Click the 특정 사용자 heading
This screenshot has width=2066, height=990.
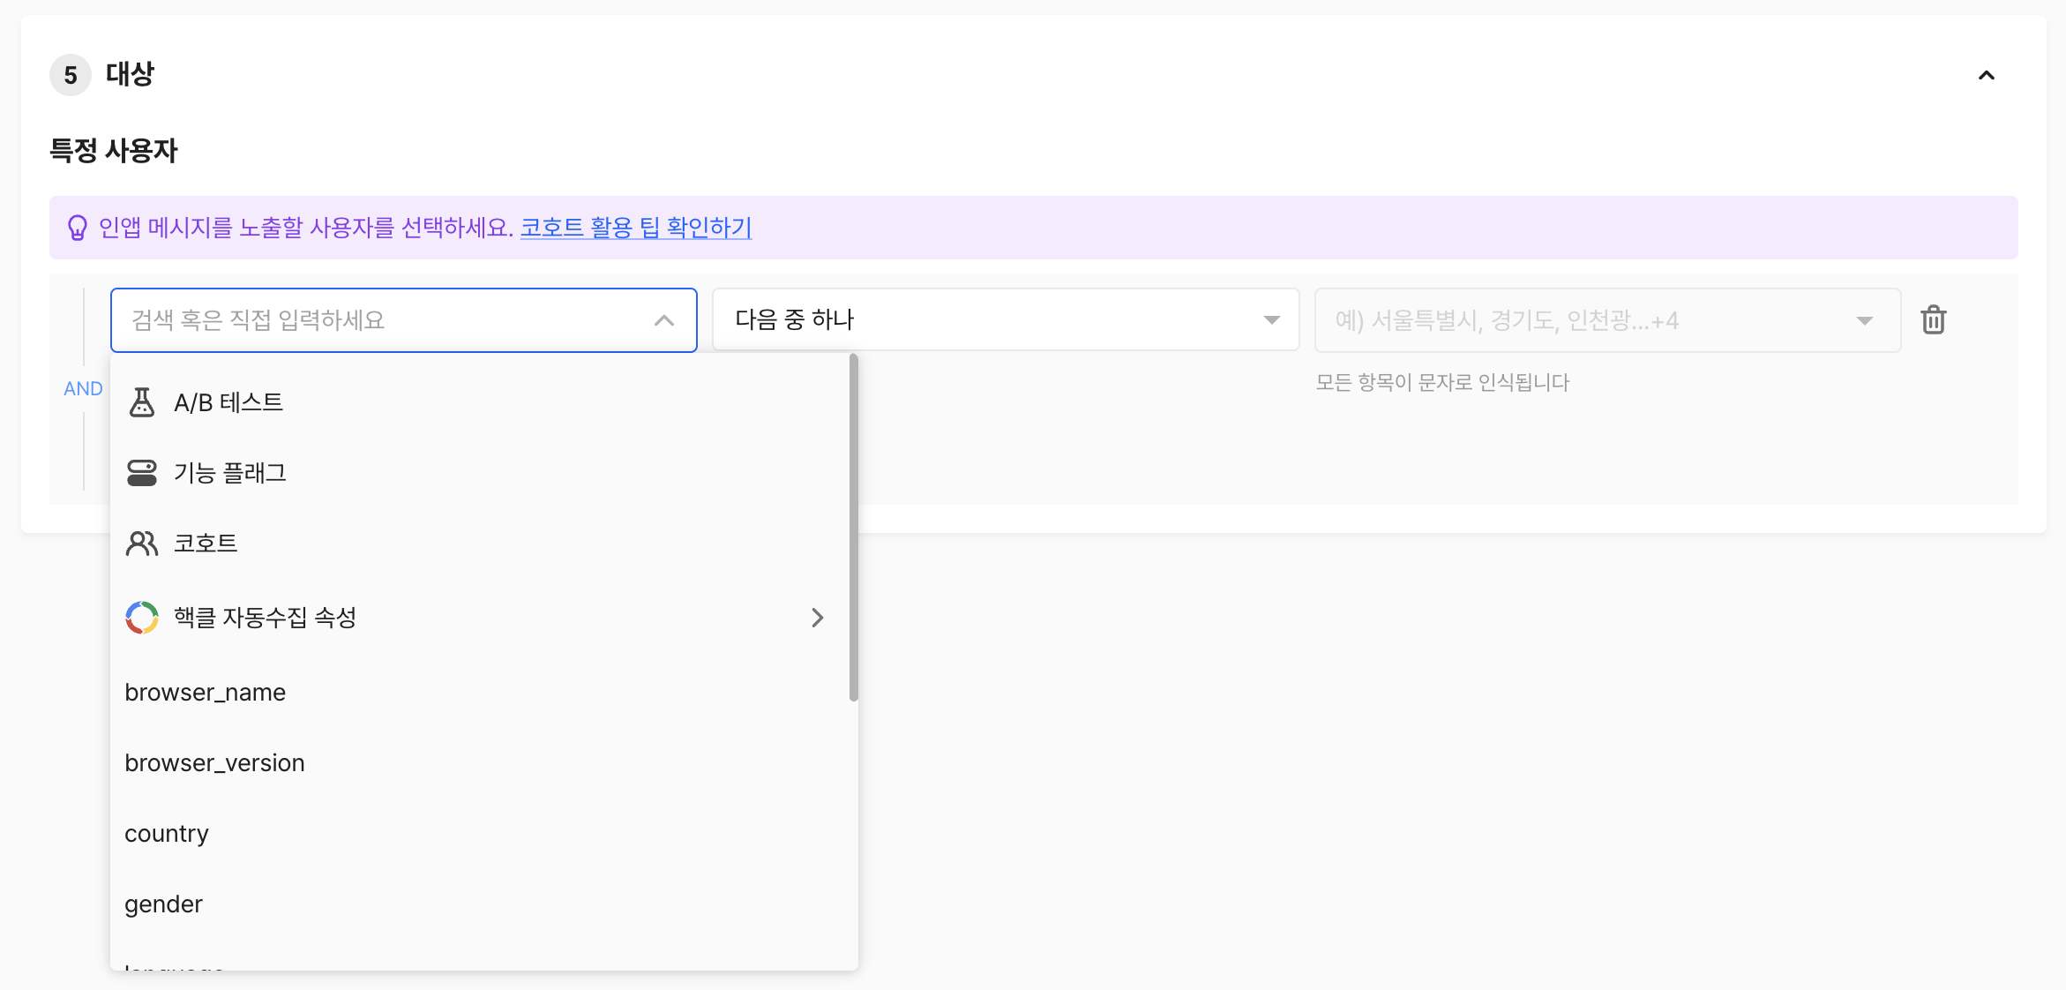coord(114,151)
